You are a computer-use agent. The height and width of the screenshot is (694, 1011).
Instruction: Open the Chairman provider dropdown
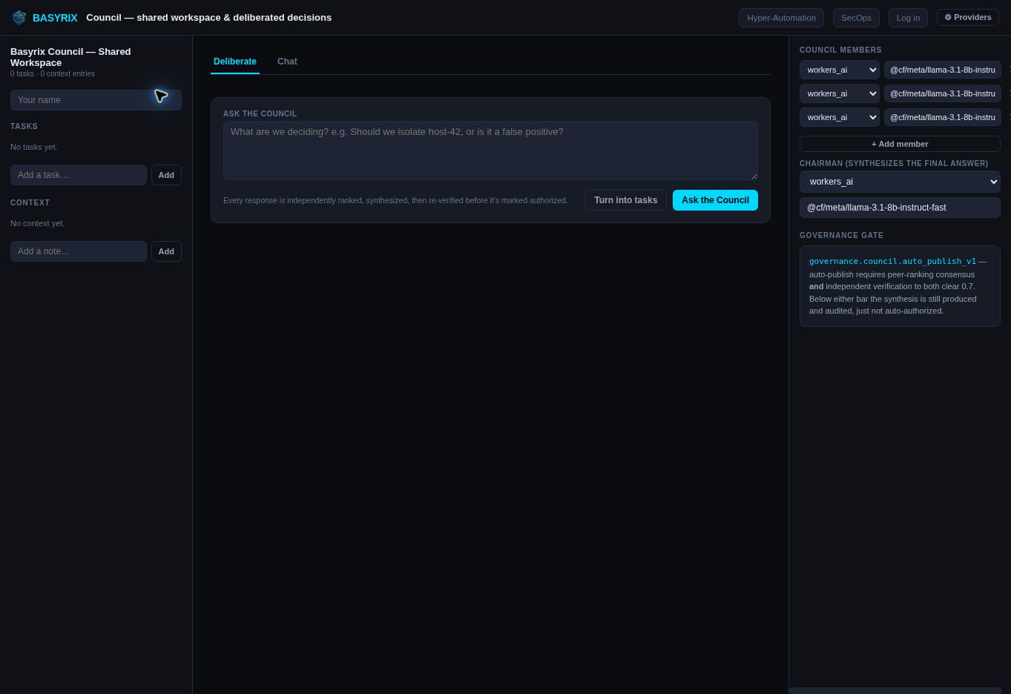coord(900,182)
